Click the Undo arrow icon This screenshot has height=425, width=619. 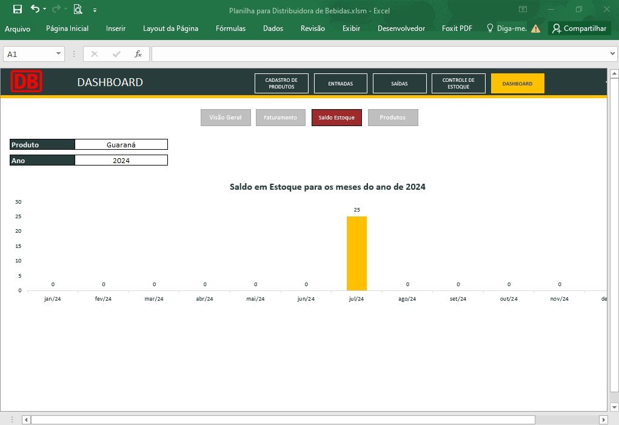click(35, 9)
